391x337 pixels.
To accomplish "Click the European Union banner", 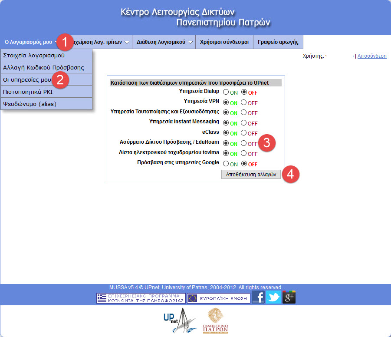I will 219,298.
